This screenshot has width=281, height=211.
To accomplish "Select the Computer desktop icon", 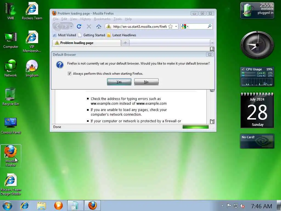I will click(x=11, y=40).
